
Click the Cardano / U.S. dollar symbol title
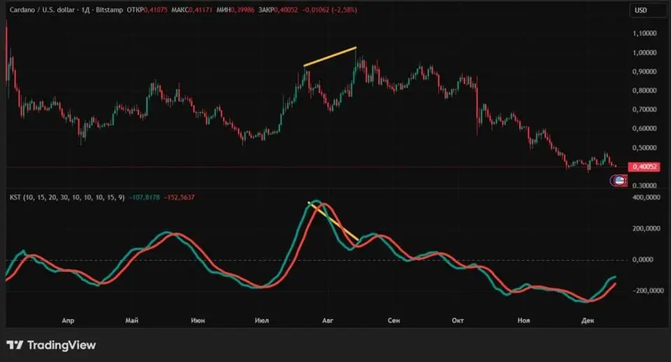[47, 10]
